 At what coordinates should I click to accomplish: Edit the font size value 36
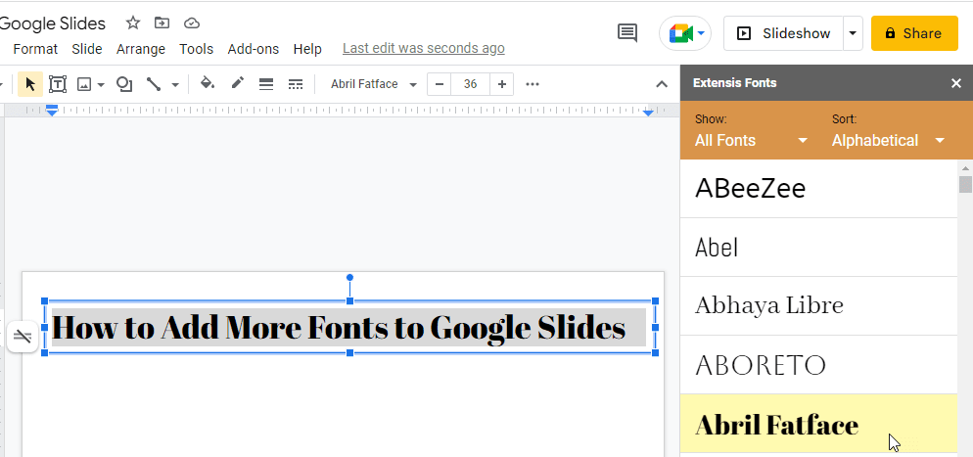coord(471,84)
